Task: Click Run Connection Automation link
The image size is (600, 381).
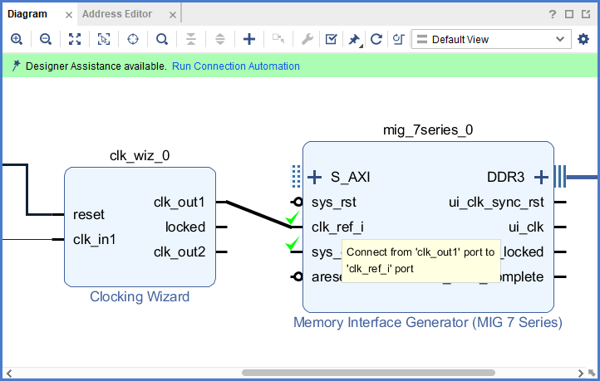Action: click(236, 66)
